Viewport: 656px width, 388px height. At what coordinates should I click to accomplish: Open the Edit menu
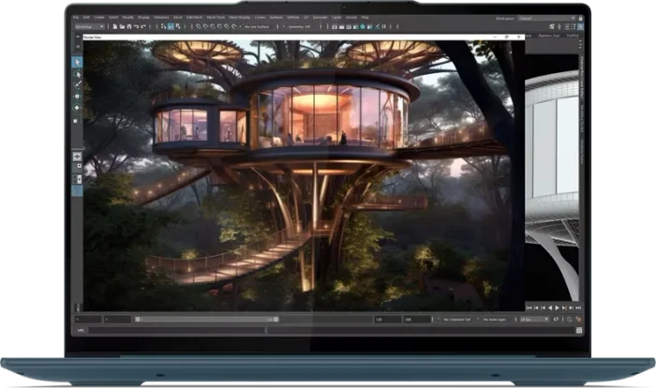tap(86, 17)
